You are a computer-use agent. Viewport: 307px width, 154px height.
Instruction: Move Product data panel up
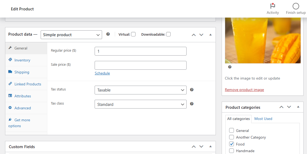tap(194, 35)
